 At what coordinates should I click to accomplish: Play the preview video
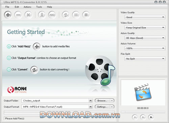135,117
